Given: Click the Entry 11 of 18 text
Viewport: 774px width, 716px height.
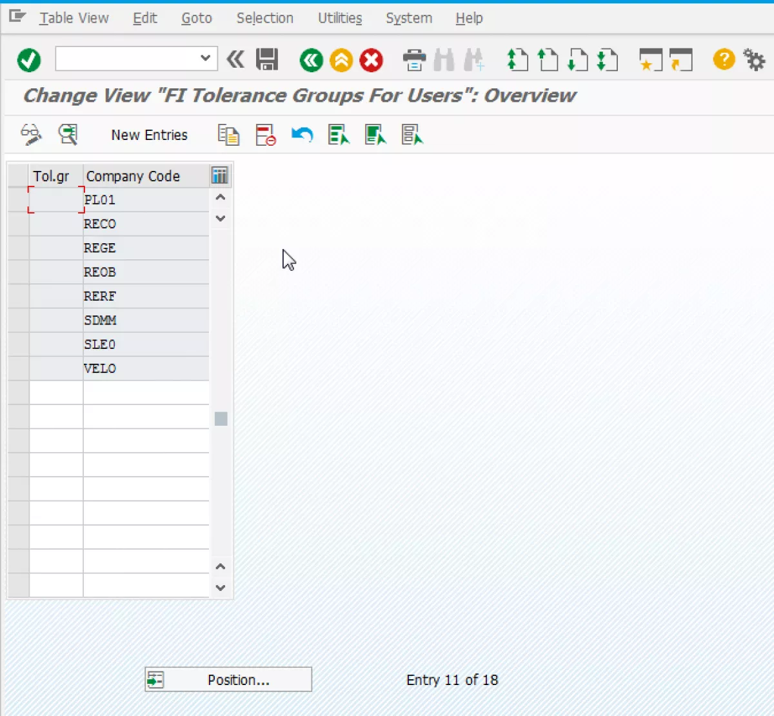Looking at the screenshot, I should pos(452,680).
